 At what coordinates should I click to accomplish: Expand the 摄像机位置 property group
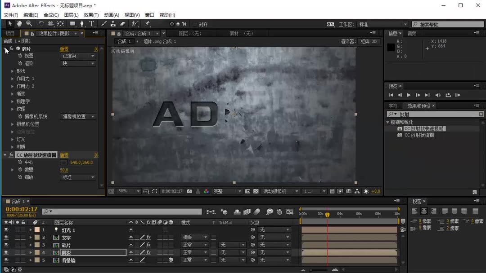coord(12,124)
